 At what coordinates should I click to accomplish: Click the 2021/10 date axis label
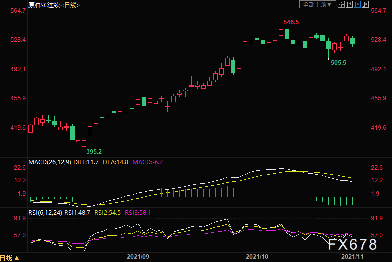[x=257, y=257]
